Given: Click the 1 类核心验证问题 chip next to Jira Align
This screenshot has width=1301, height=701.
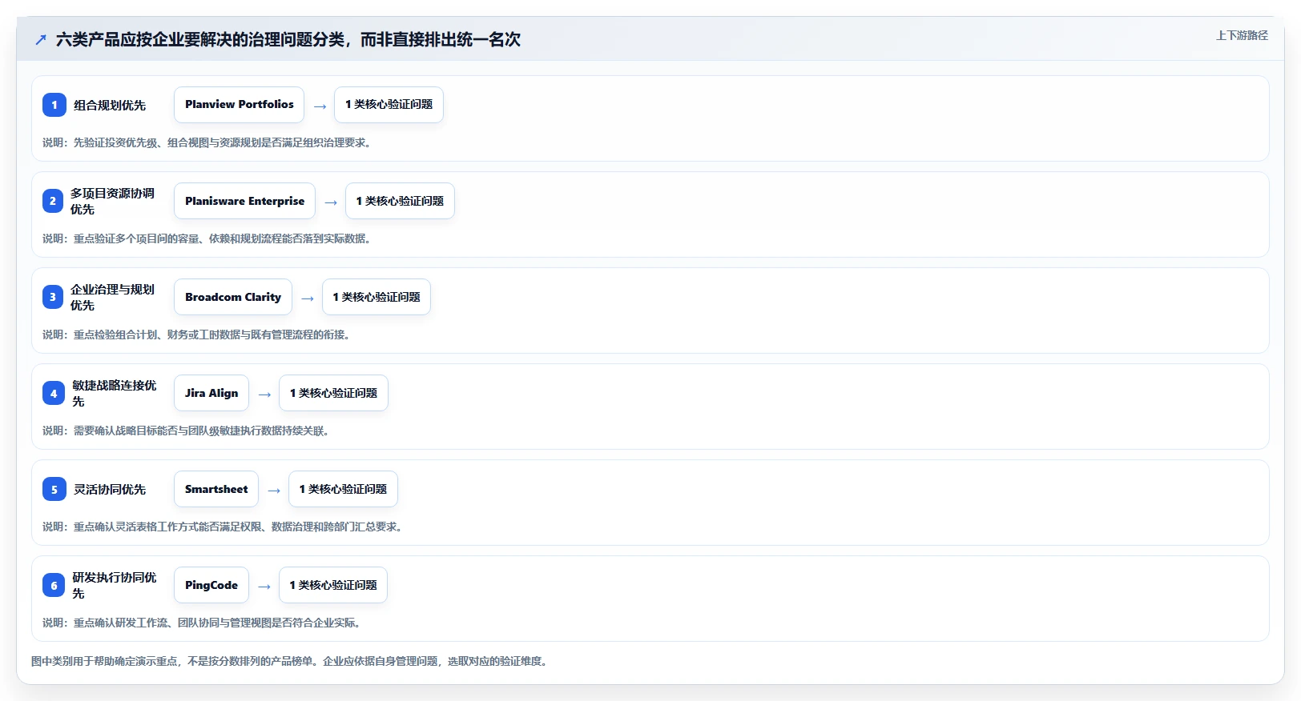Looking at the screenshot, I should tap(333, 393).
